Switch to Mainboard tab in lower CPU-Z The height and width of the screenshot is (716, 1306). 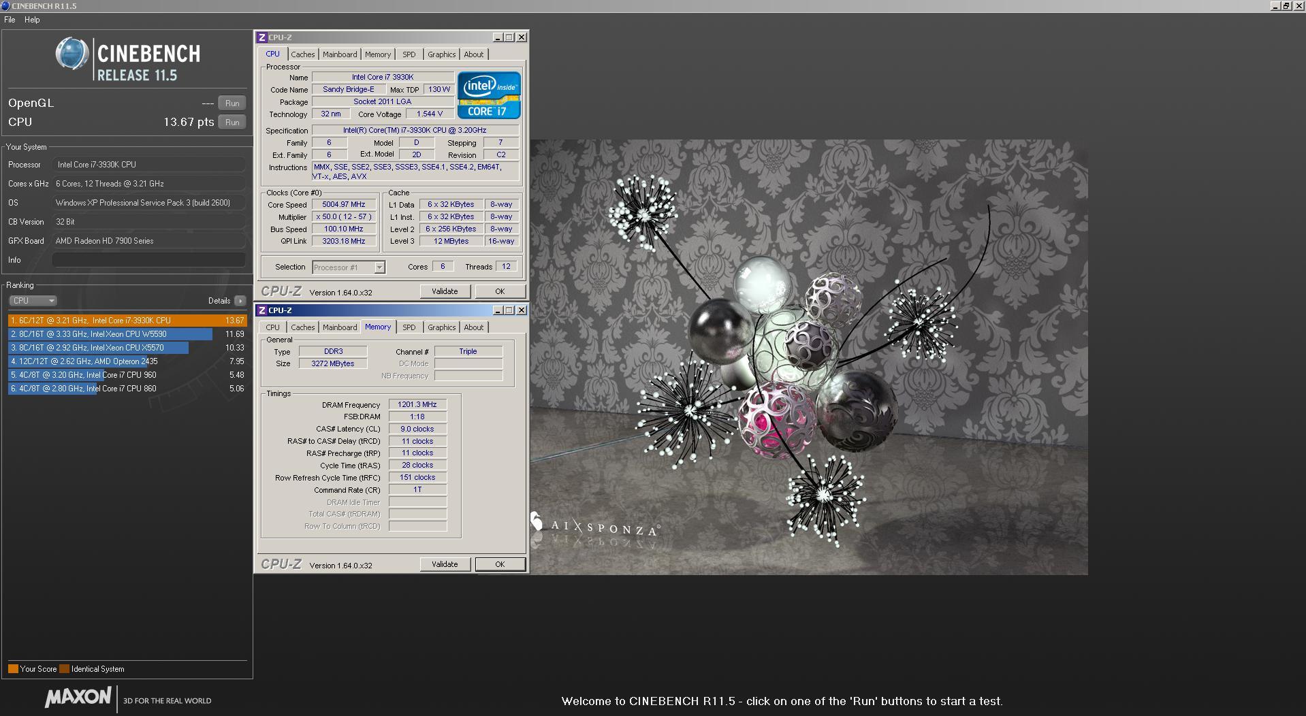pyautogui.click(x=340, y=327)
